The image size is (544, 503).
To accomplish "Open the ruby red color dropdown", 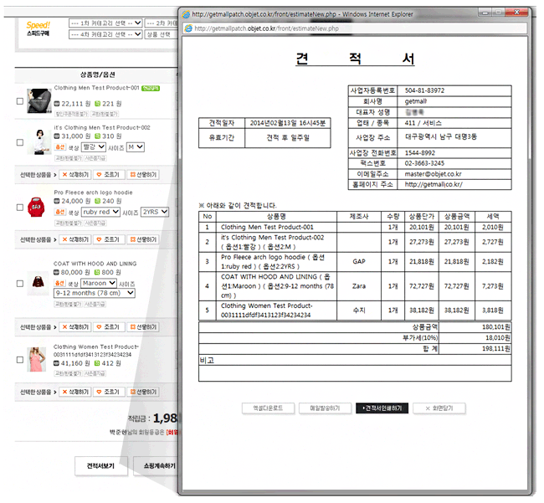I will pyautogui.click(x=101, y=212).
